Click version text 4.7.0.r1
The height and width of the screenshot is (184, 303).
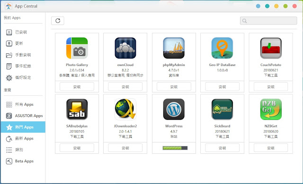pos(174,70)
